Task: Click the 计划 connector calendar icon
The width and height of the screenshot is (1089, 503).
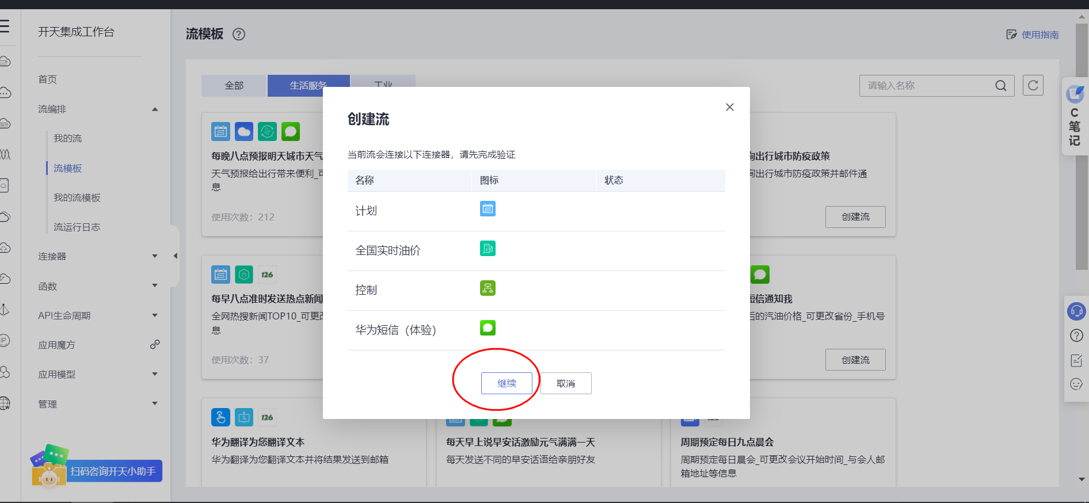Action: (488, 208)
